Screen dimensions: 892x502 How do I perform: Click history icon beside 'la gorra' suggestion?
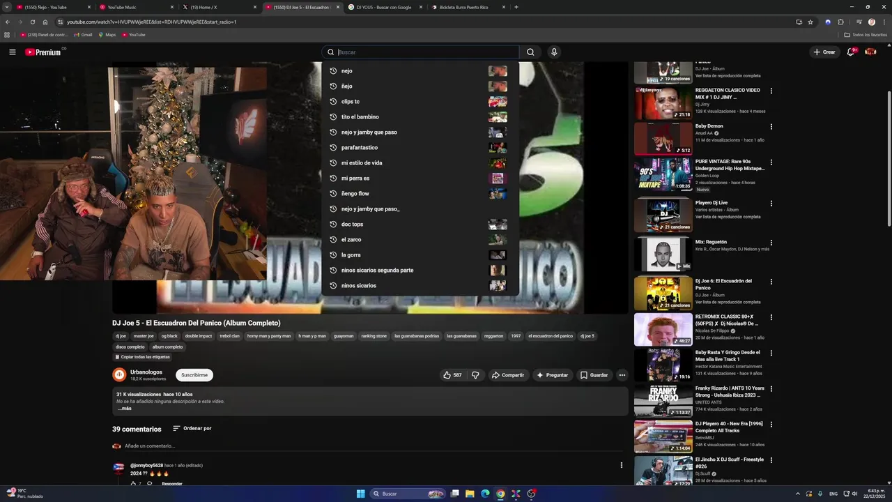[x=333, y=255]
